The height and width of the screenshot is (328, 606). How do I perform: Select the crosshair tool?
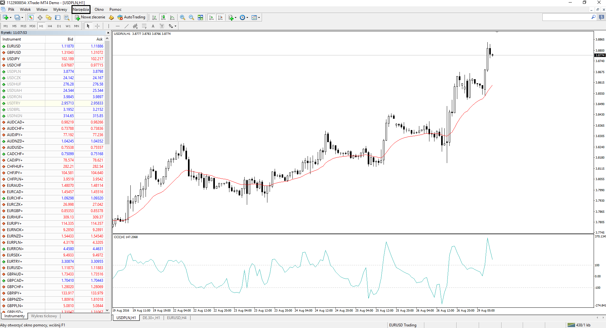pos(97,26)
